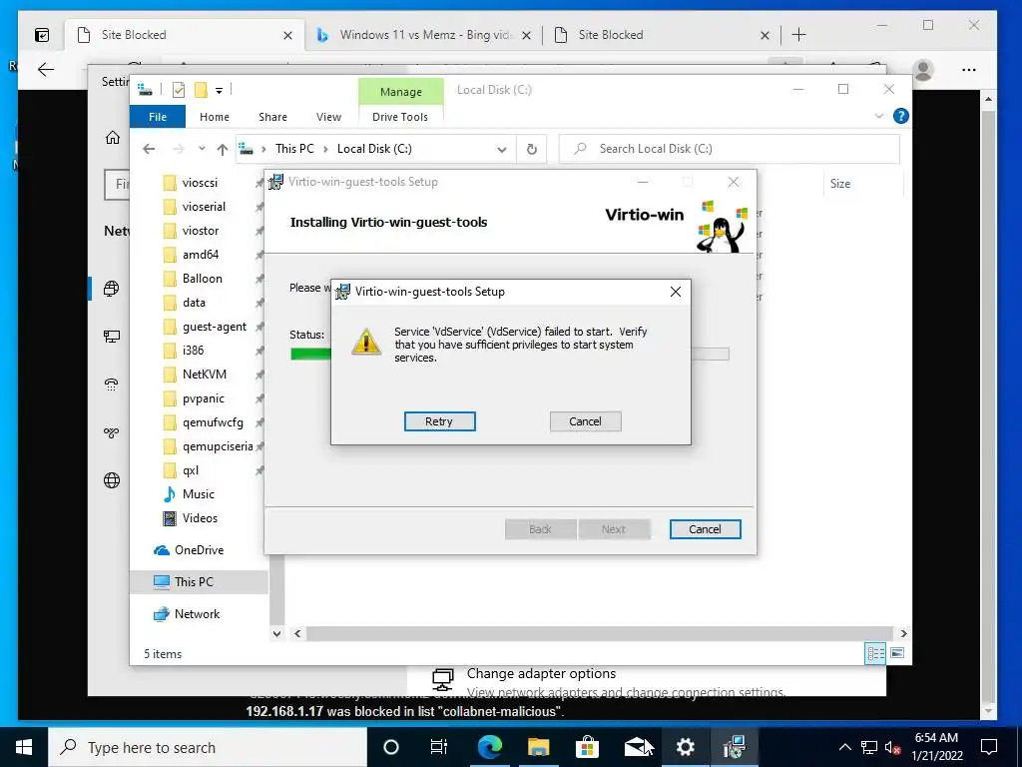
Task: Open the recent locations dropdown arrow
Action: [x=202, y=149]
